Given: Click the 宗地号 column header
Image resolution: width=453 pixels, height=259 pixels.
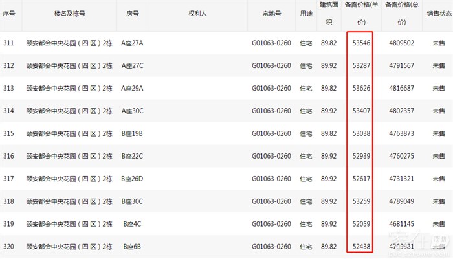Looking at the screenshot, I should 272,13.
